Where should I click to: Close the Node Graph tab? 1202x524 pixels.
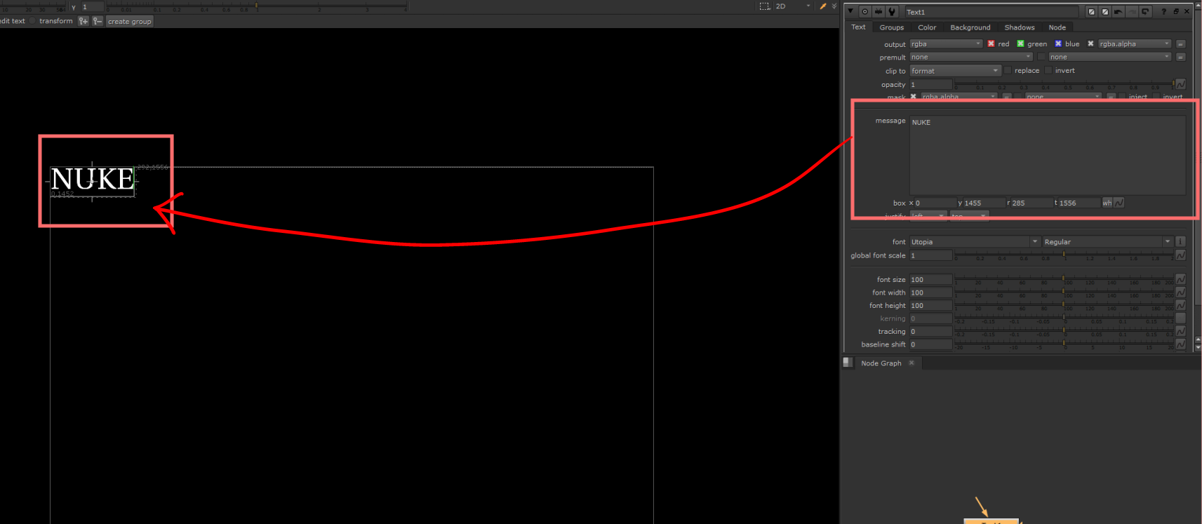point(911,363)
